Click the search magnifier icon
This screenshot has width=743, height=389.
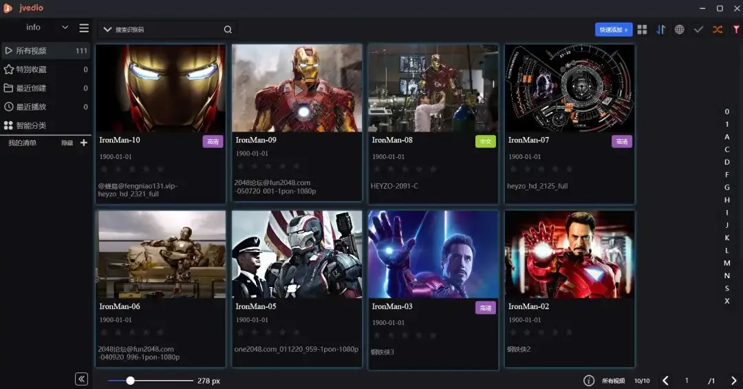coord(228,30)
